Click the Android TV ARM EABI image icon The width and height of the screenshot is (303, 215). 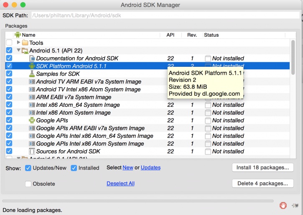[32, 82]
